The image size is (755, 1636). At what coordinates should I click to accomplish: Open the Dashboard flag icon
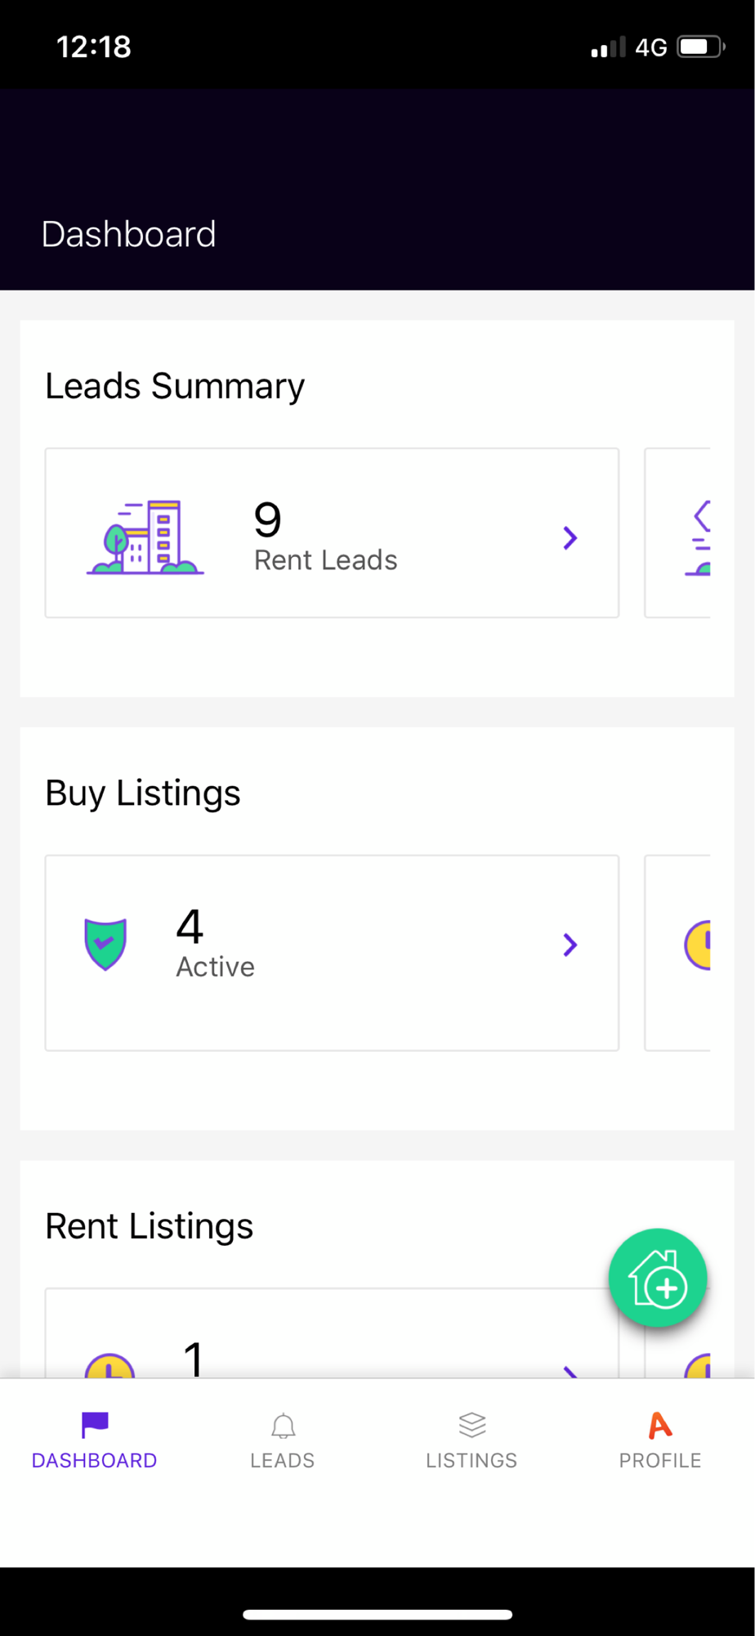tap(95, 1425)
